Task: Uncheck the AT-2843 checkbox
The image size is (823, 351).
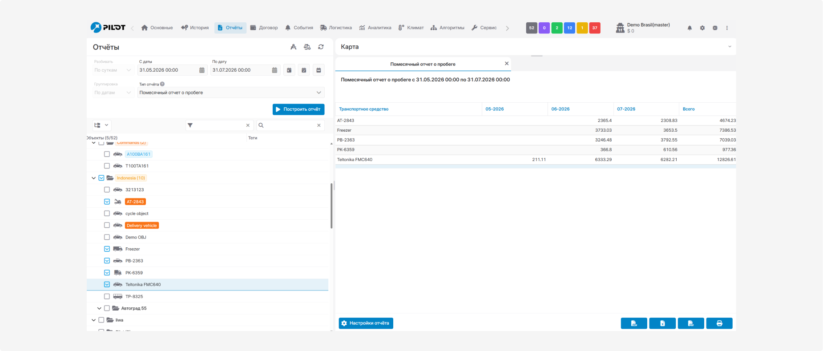Action: point(107,202)
